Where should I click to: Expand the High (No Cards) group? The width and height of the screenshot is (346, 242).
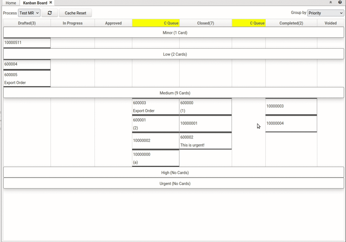(175, 173)
